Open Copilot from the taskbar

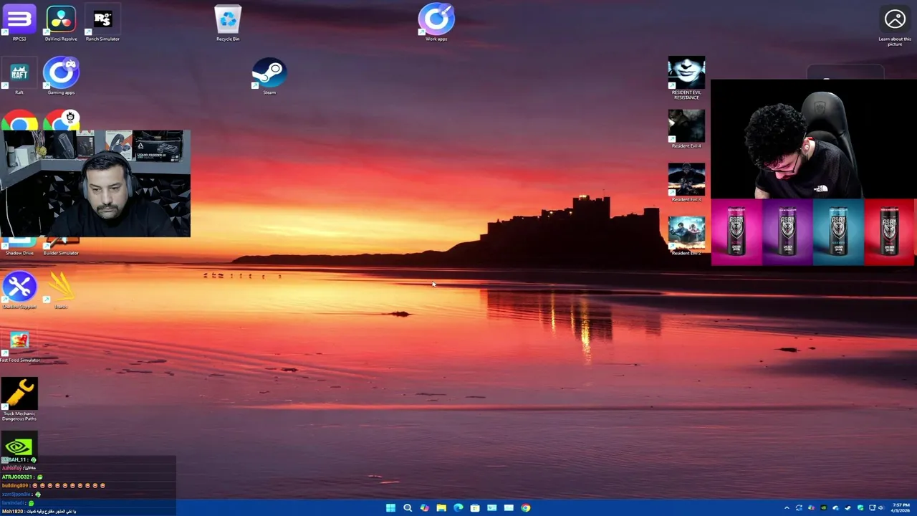coord(424,507)
